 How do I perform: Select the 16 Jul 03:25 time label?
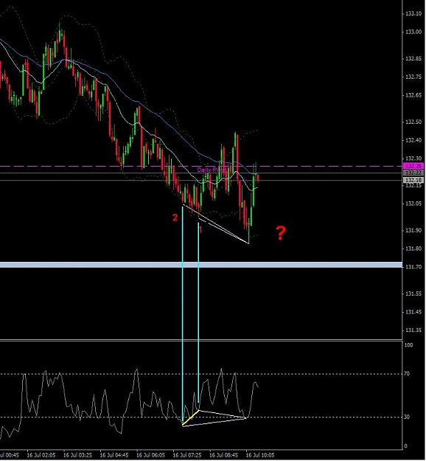(x=77, y=455)
